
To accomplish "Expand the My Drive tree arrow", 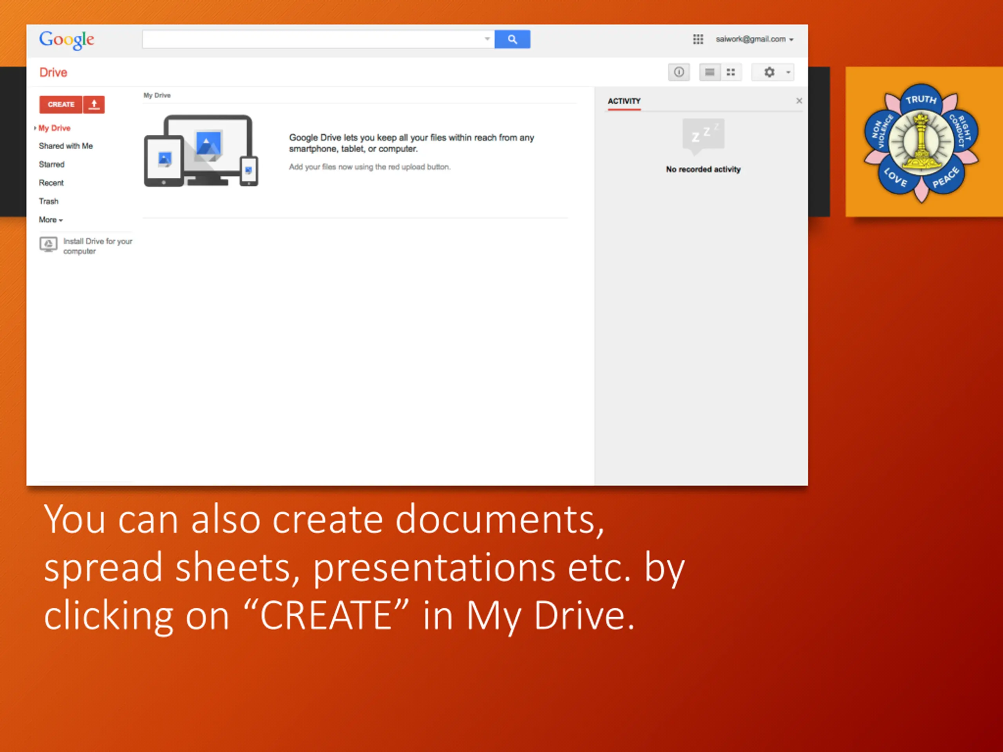I will click(x=35, y=128).
